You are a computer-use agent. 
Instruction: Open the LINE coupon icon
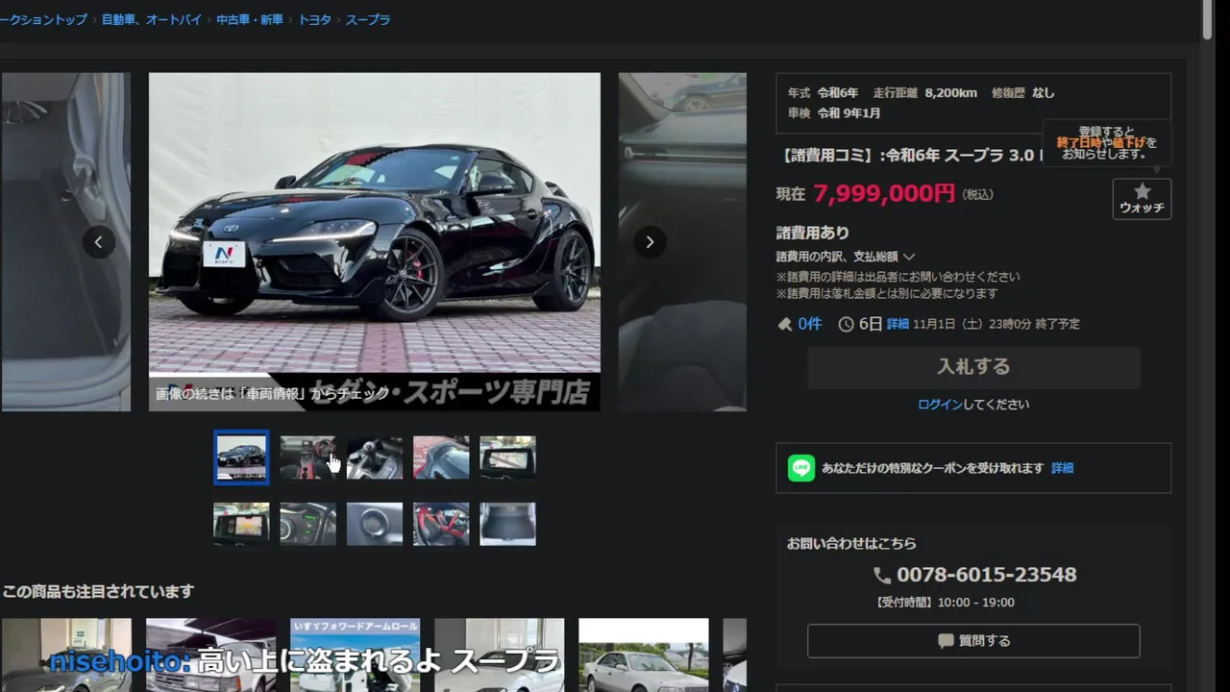[801, 468]
